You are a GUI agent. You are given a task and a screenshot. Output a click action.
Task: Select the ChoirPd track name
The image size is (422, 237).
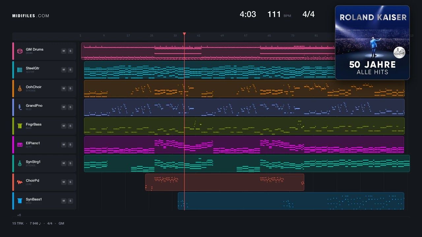pos(33,181)
